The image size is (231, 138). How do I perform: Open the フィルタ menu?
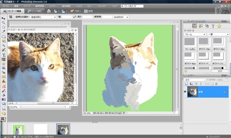pyautogui.click(x=79, y=6)
